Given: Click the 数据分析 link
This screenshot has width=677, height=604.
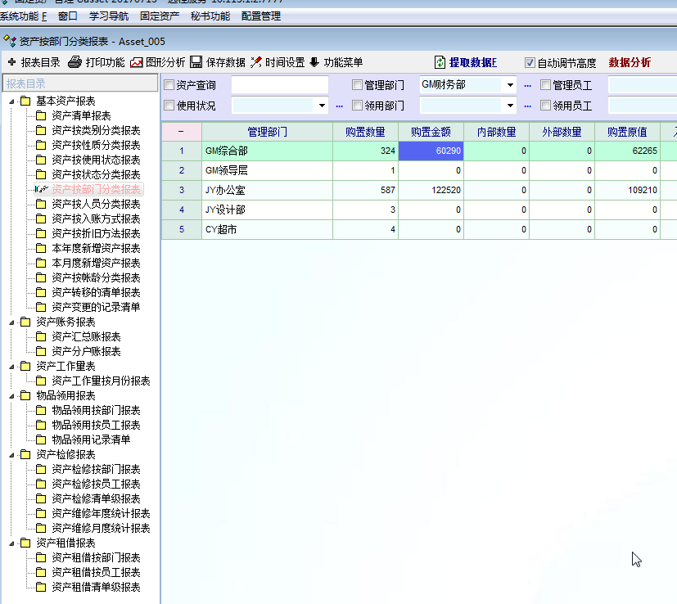Looking at the screenshot, I should (630, 62).
